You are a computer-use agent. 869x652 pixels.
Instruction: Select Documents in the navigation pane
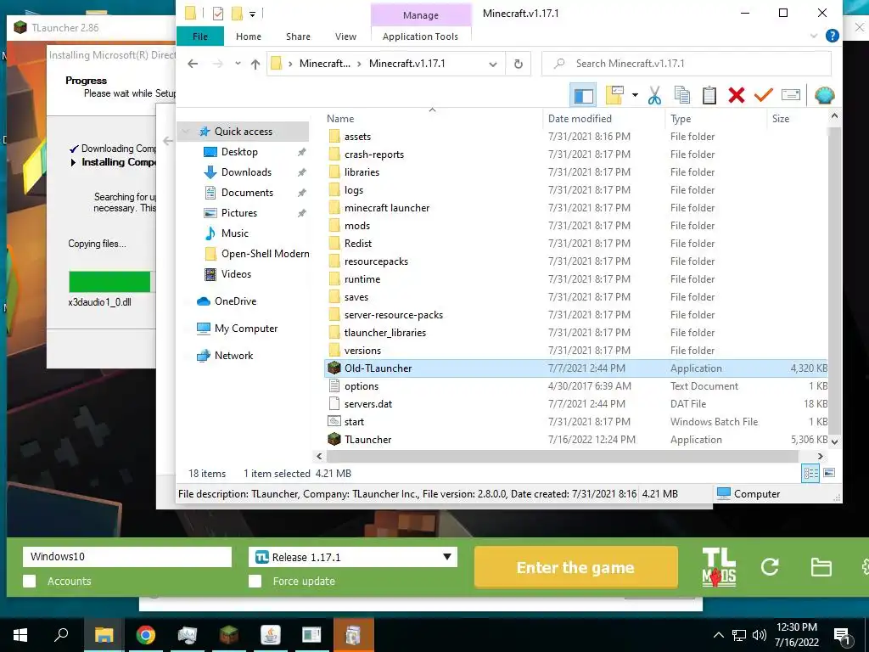point(247,193)
